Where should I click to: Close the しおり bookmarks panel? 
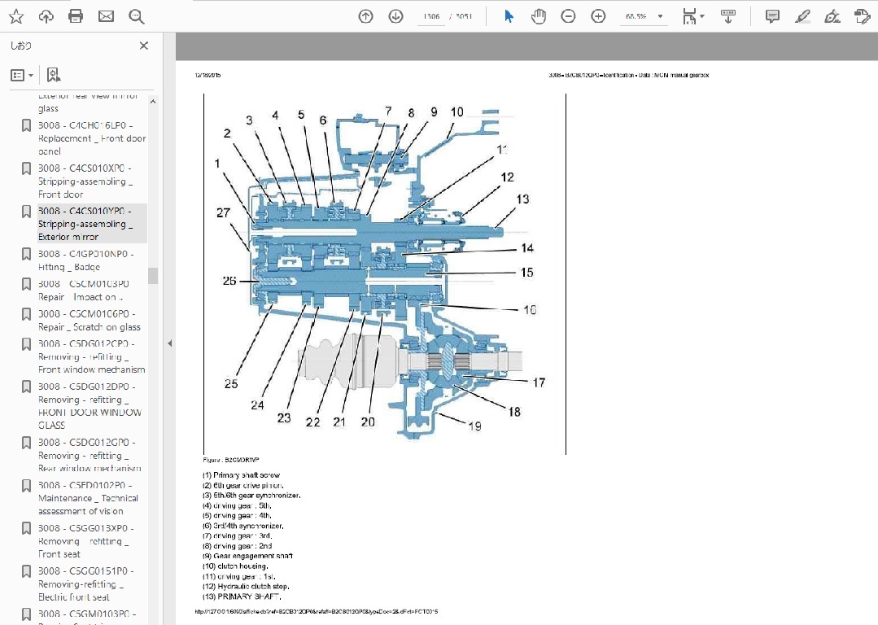pos(144,46)
